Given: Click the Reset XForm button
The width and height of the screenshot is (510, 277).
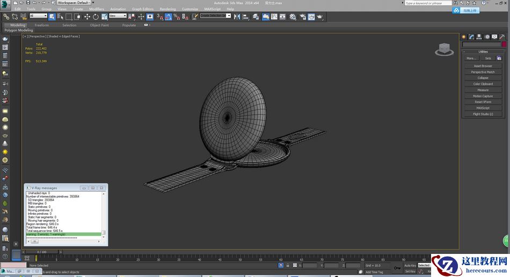Looking at the screenshot, I should [483, 101].
